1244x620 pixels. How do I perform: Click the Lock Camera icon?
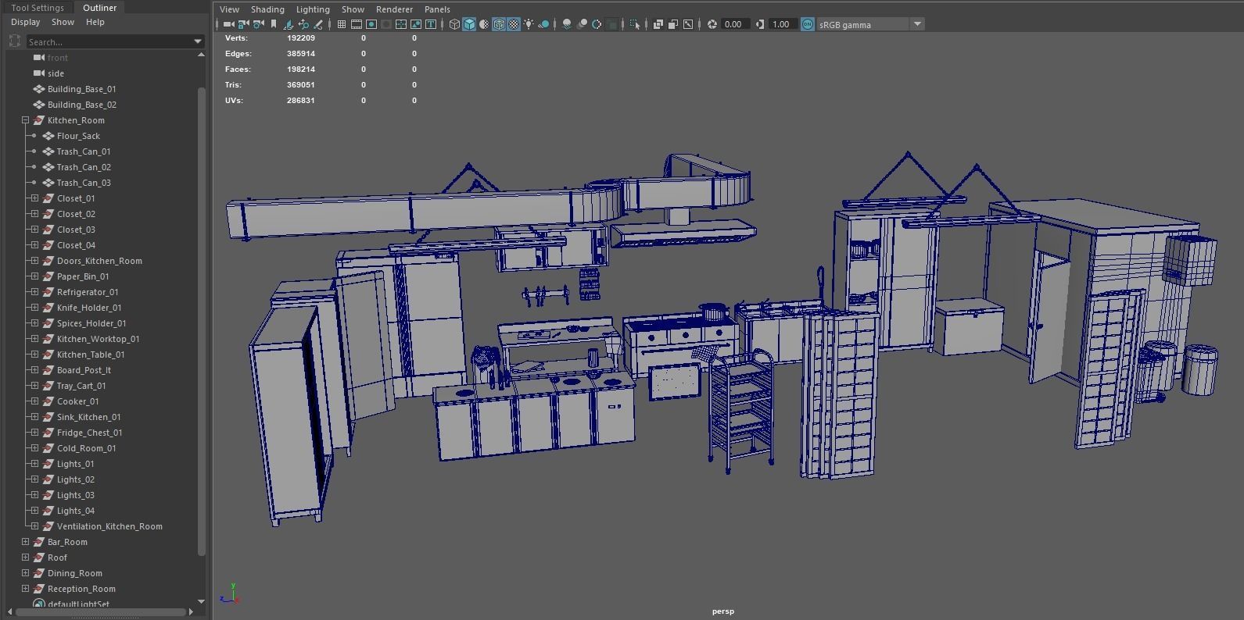tap(243, 24)
